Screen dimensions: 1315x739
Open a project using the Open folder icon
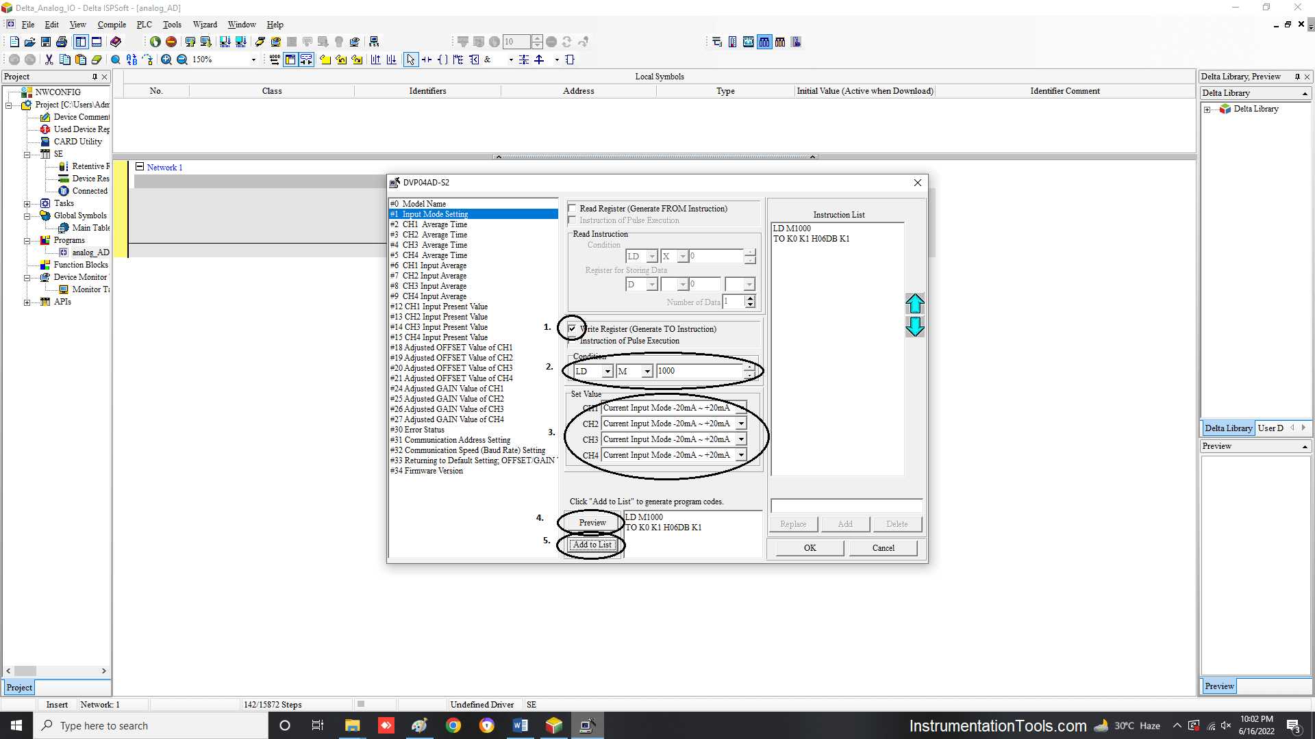[29, 42]
